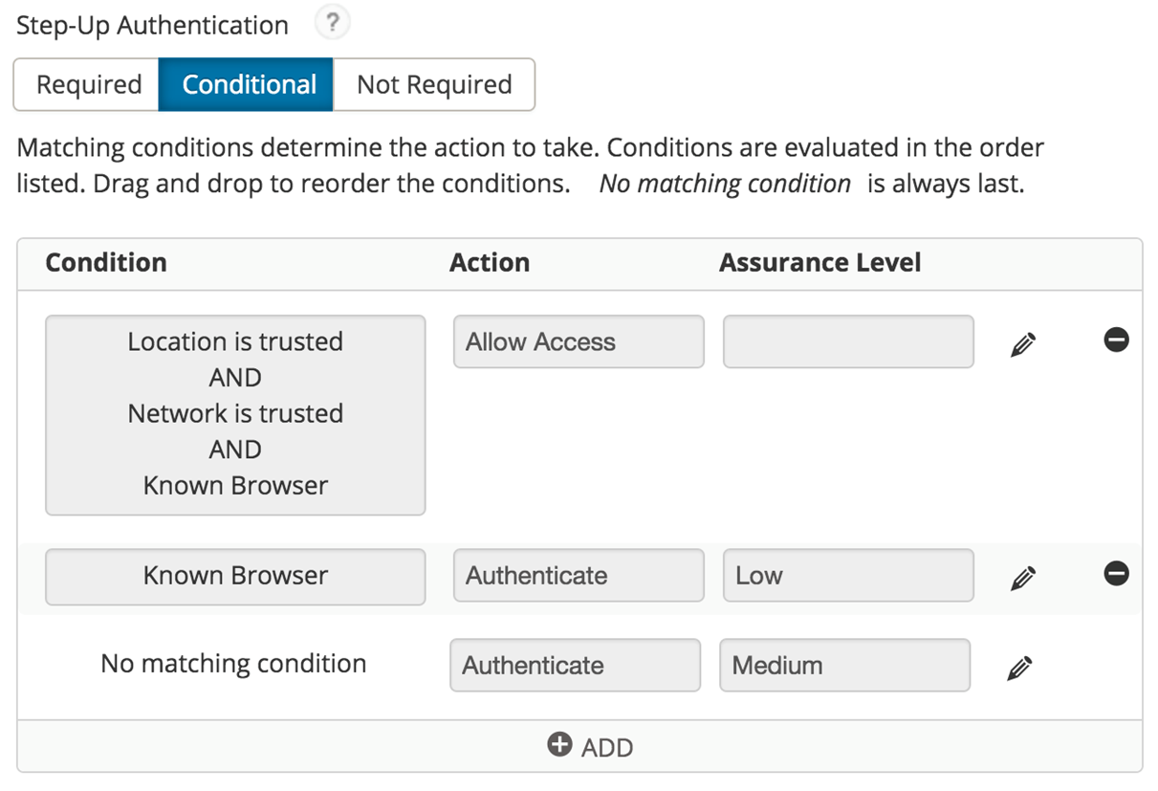Click the Step-Up Authentication help question mark icon
Image resolution: width=1158 pixels, height=791 pixels.
tap(332, 24)
